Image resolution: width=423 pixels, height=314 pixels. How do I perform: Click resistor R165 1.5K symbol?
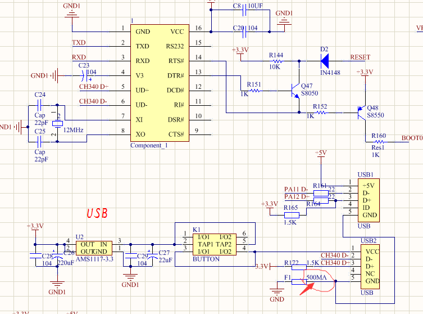292,215
